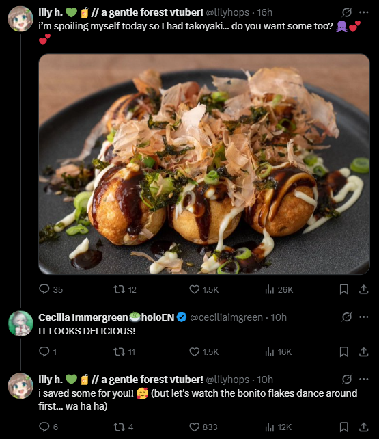Bookmark the takoyaki post
The height and width of the screenshot is (439, 379).
point(343,289)
